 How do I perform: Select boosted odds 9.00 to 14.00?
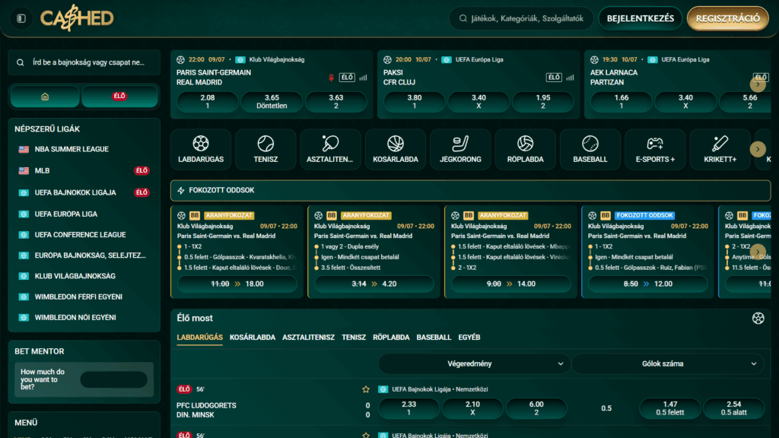(x=510, y=284)
